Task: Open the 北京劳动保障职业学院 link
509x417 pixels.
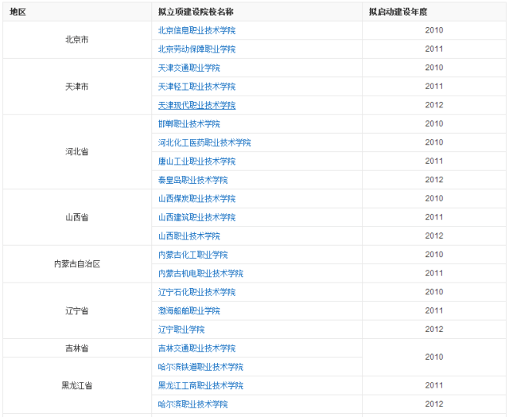Action: click(196, 49)
